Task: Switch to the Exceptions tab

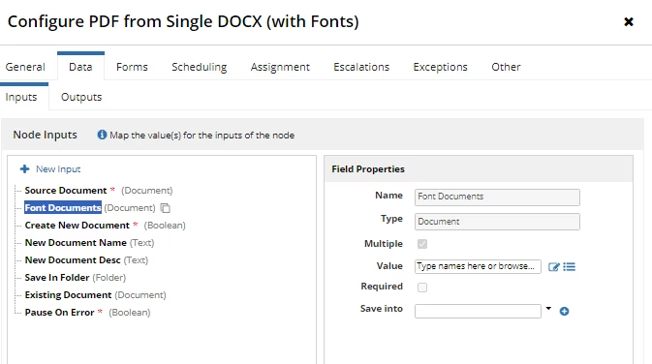Action: (x=441, y=67)
